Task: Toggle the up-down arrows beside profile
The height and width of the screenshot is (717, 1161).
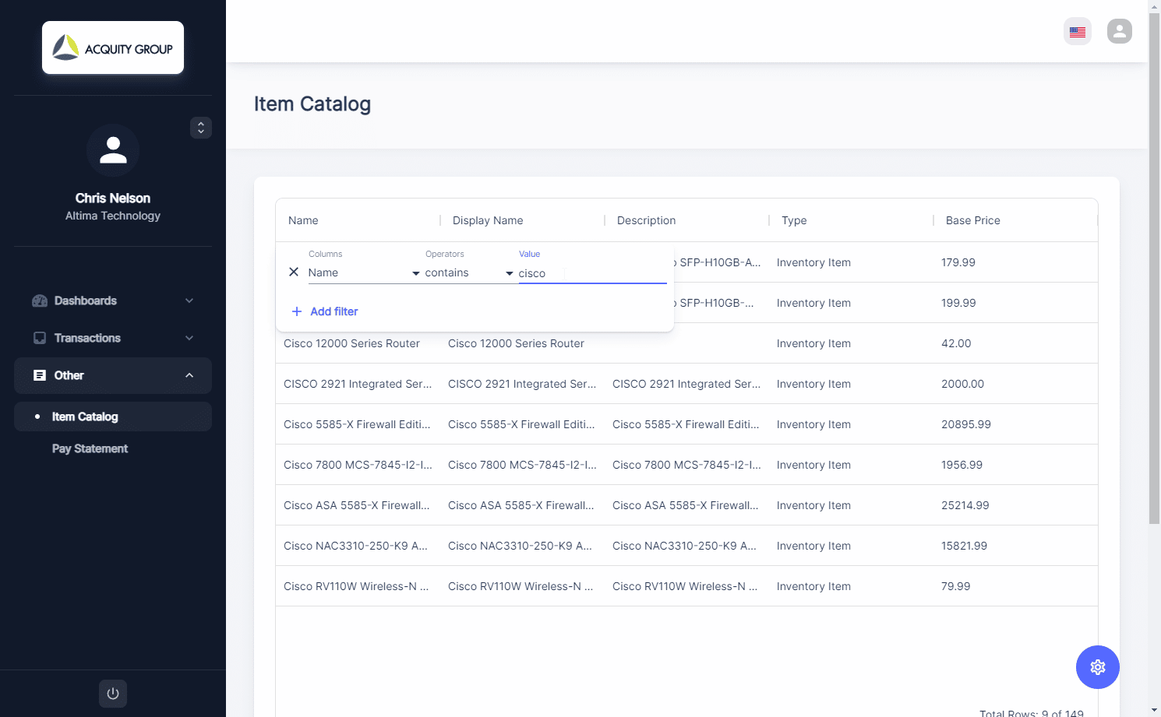Action: coord(201,128)
